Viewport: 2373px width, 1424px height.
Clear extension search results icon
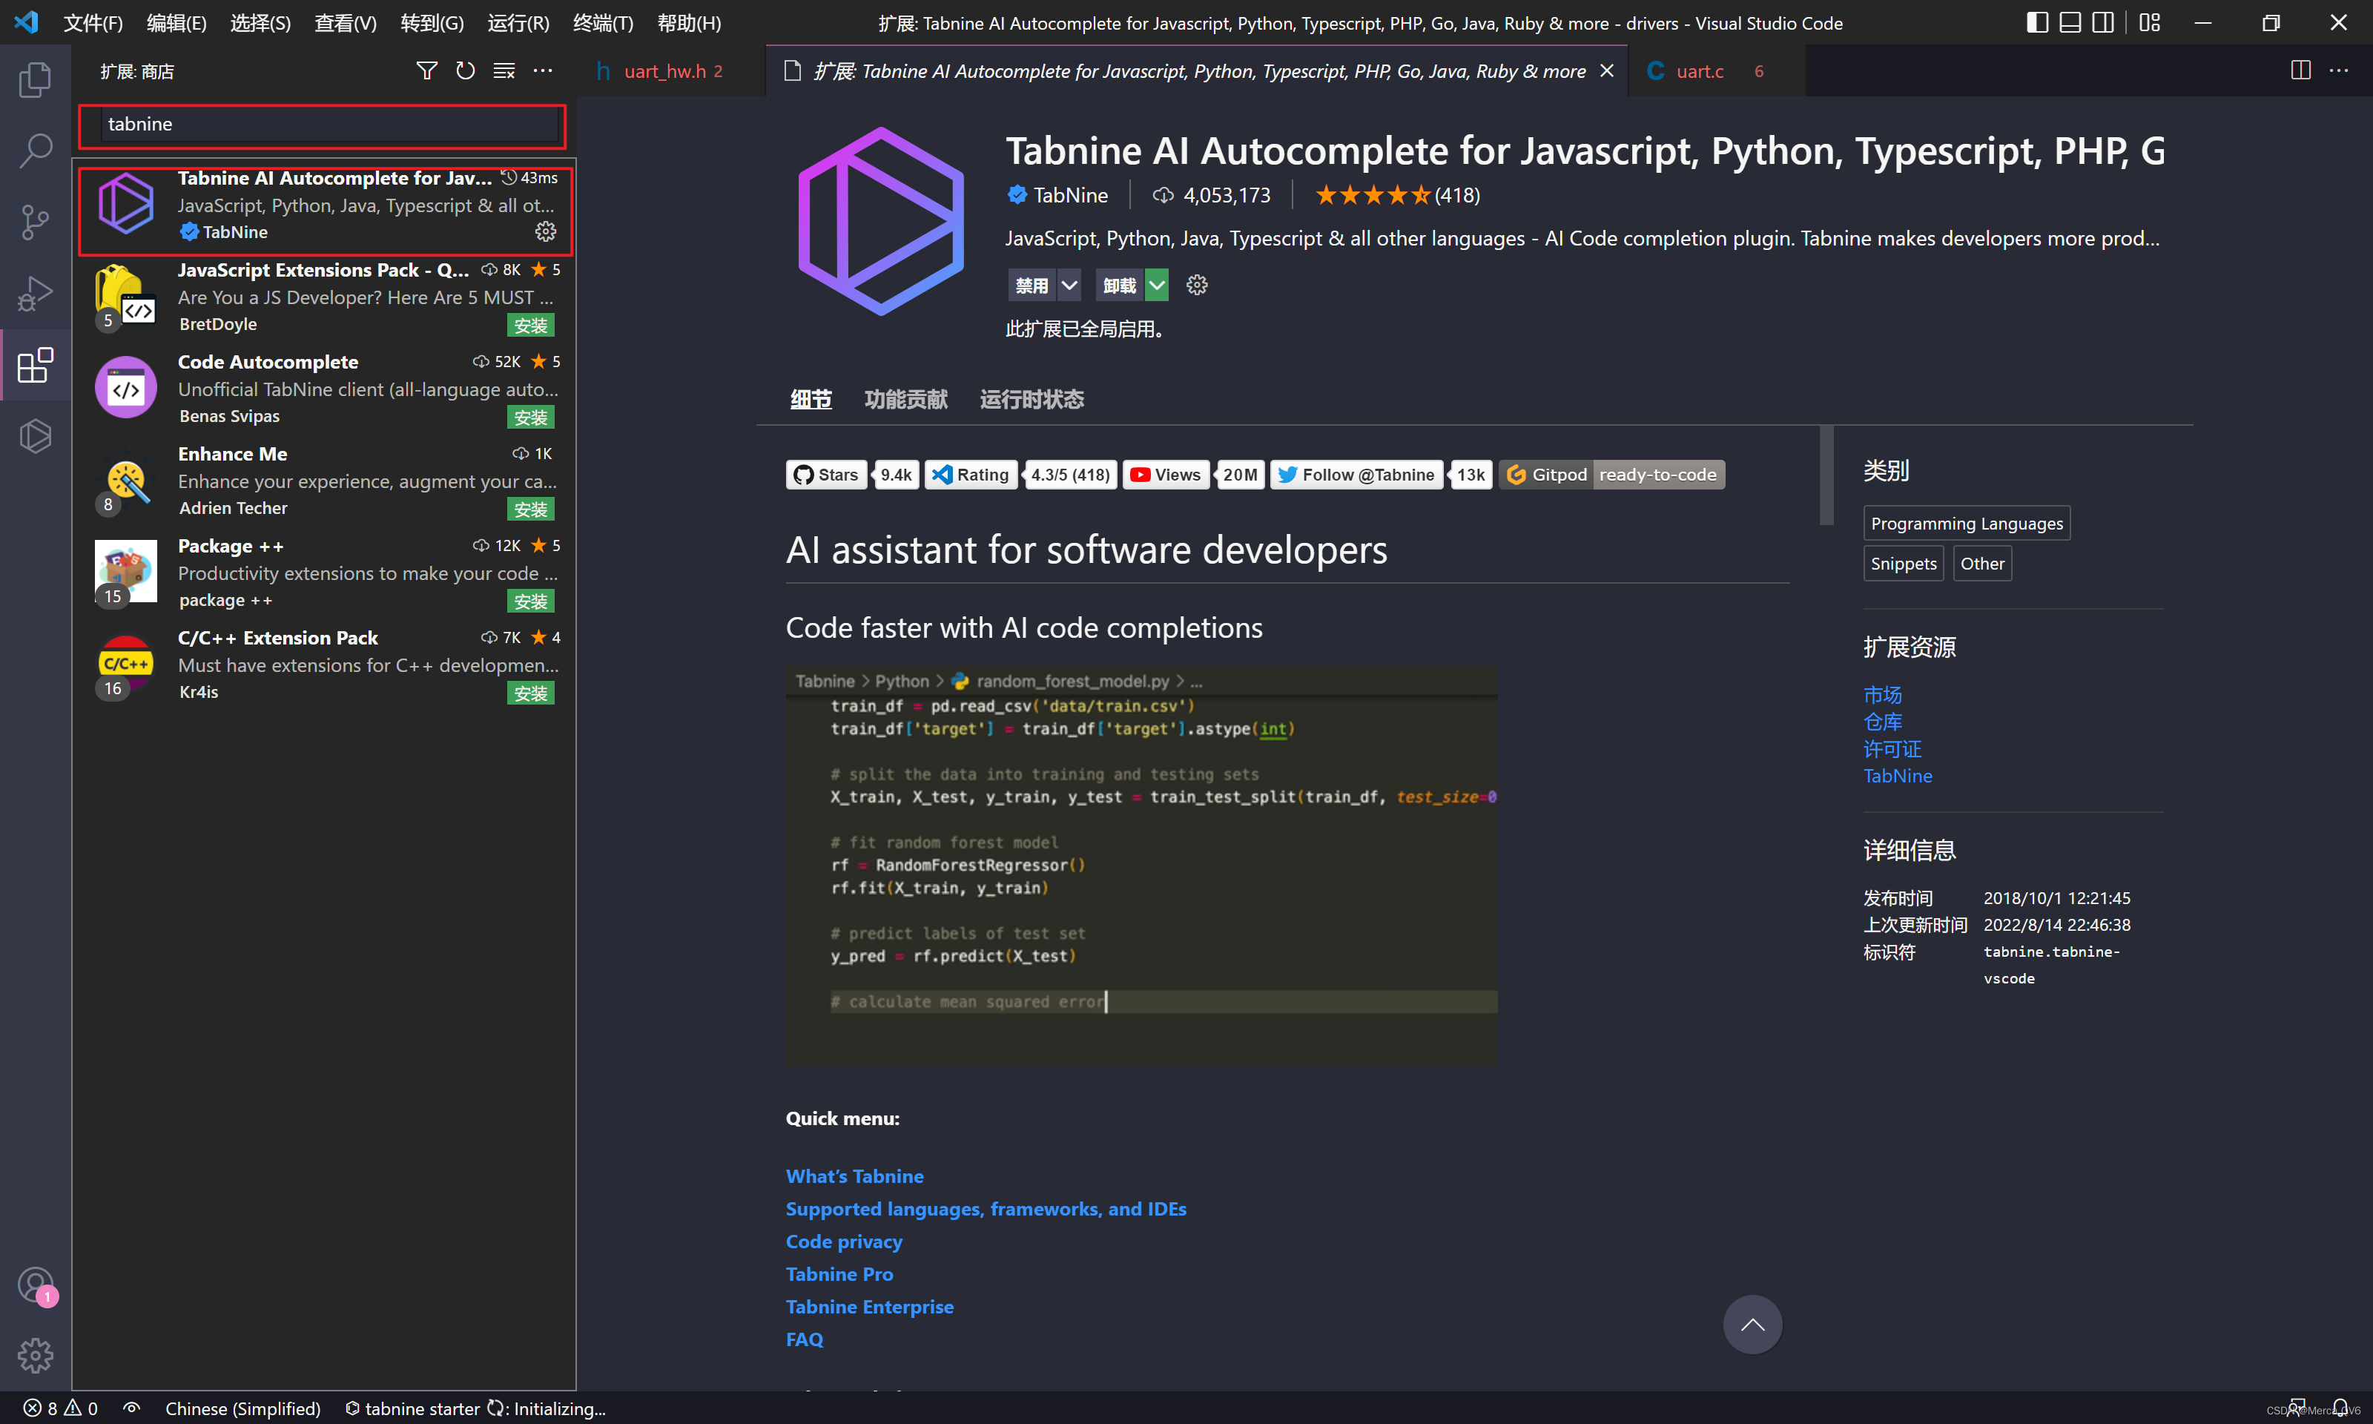pyautogui.click(x=504, y=71)
